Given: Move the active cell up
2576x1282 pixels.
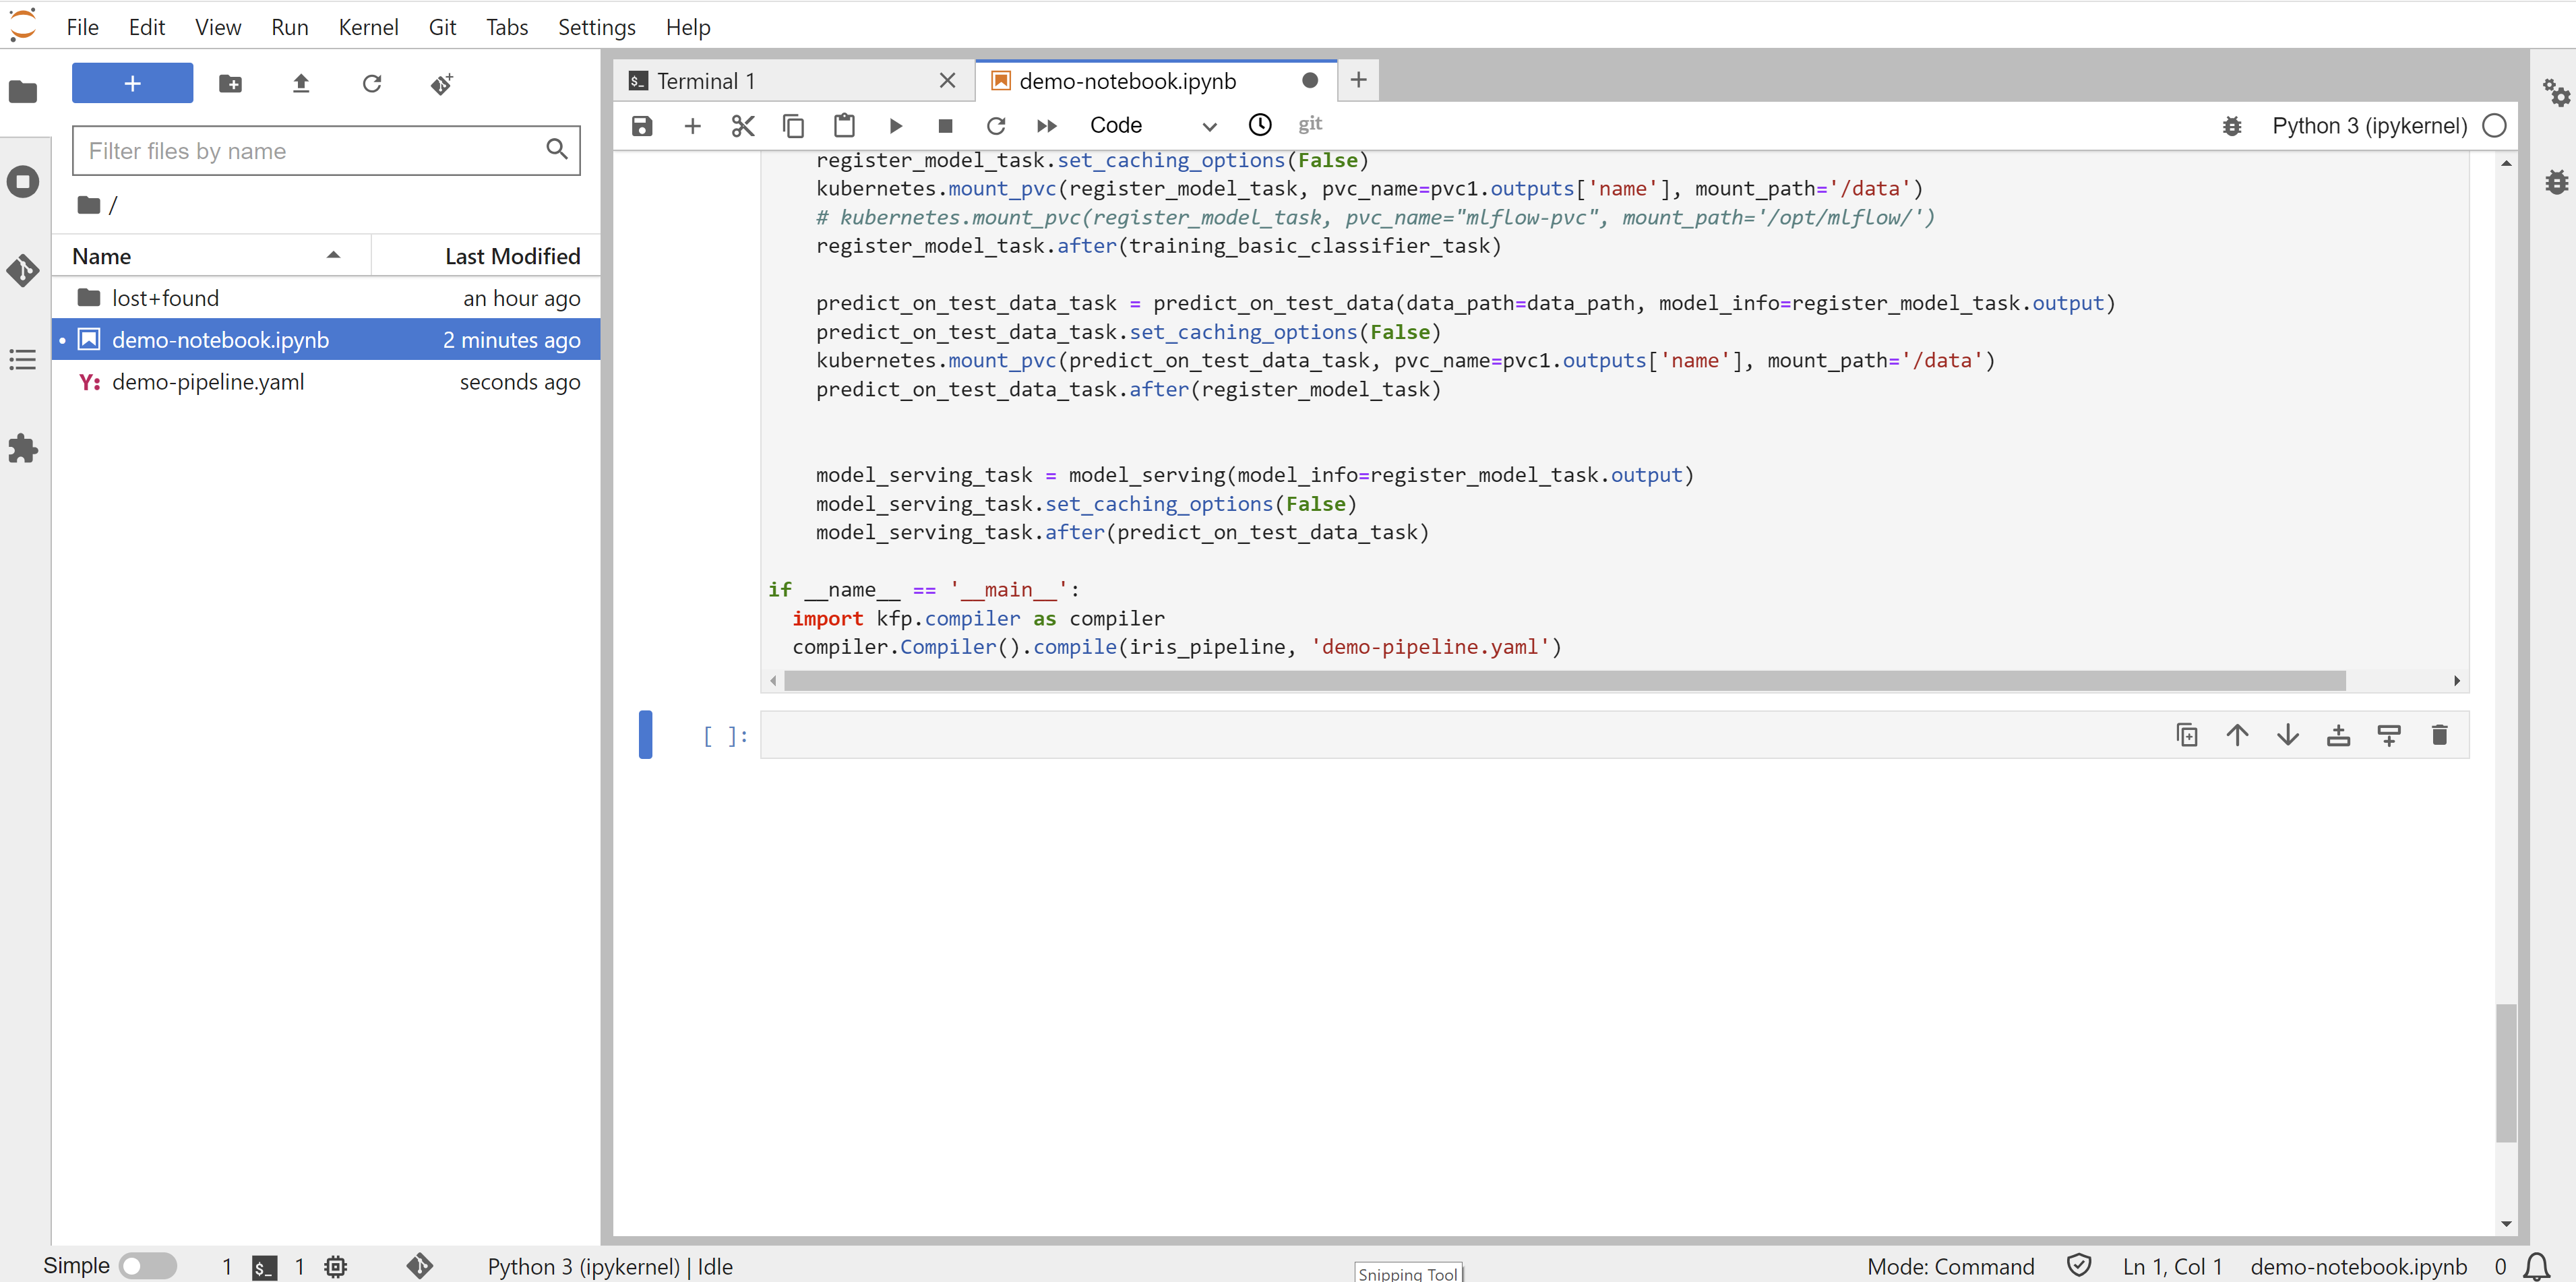Looking at the screenshot, I should (2237, 735).
